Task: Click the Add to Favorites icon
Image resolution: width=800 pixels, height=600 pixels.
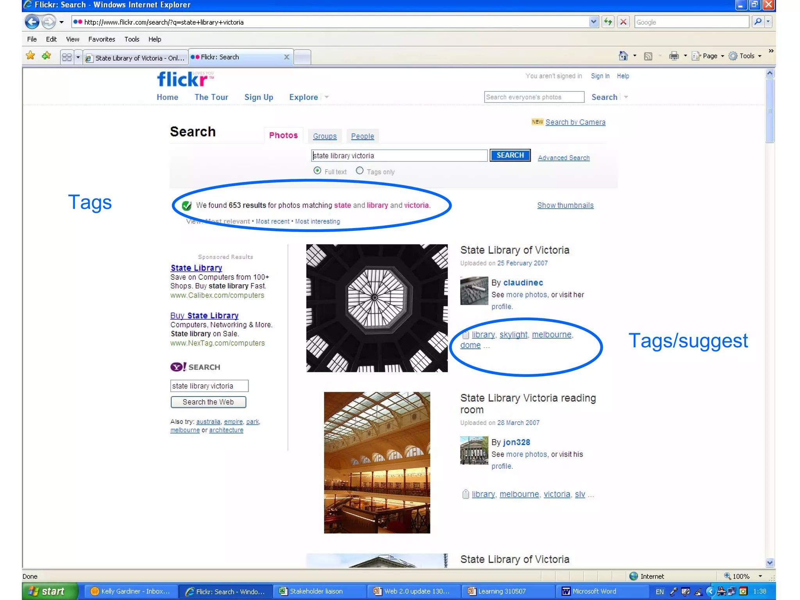Action: [x=46, y=56]
